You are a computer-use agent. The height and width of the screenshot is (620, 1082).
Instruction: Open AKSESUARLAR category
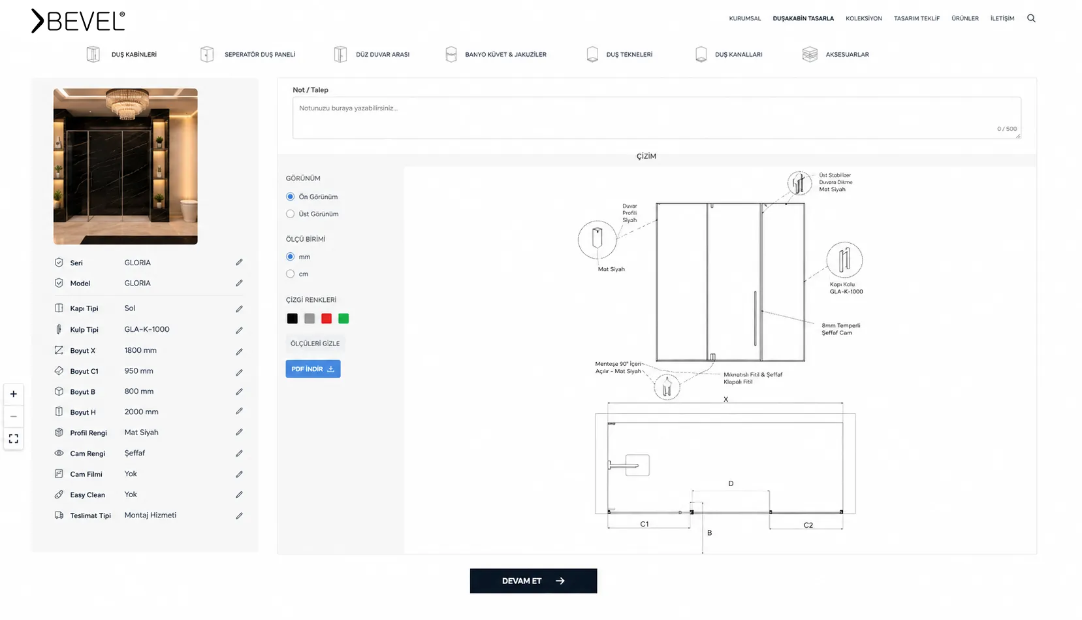pyautogui.click(x=835, y=54)
